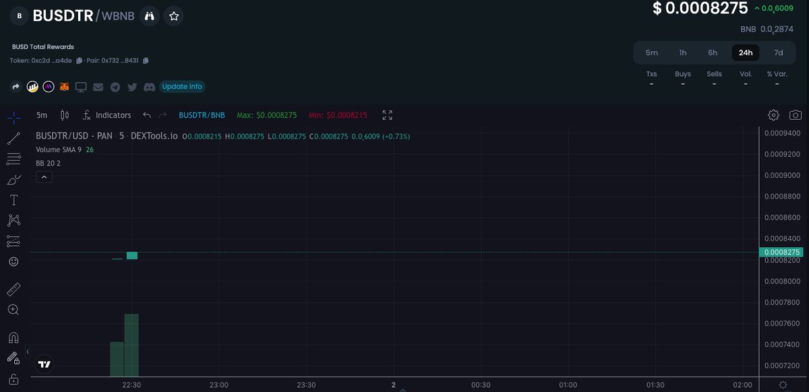Open time axis settings gear
809x392 pixels.
[783, 385]
